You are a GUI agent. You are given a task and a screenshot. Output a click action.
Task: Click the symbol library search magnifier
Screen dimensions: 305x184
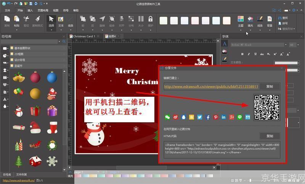tap(64, 42)
